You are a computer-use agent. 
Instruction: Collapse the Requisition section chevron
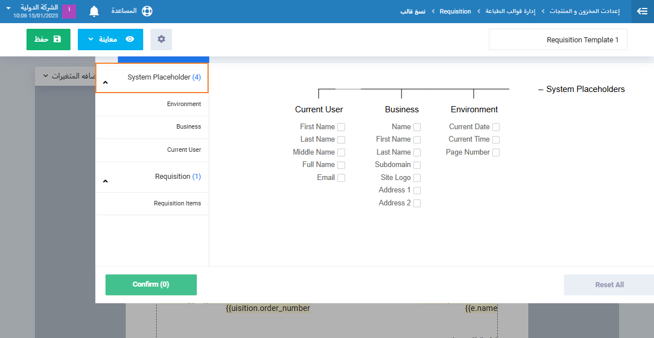105,181
